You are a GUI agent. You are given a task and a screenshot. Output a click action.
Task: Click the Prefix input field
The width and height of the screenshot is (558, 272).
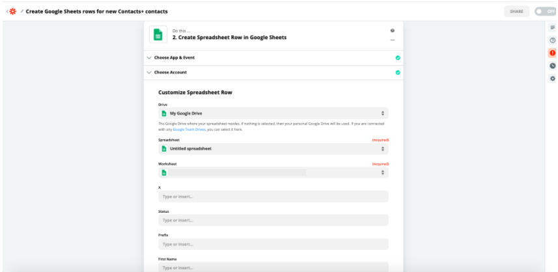273,244
